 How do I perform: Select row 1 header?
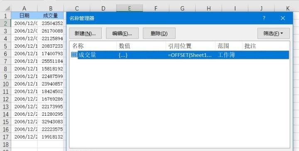[x=5, y=16]
